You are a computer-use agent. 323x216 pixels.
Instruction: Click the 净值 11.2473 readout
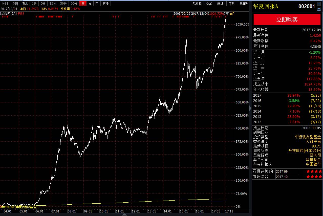(x=29, y=9)
